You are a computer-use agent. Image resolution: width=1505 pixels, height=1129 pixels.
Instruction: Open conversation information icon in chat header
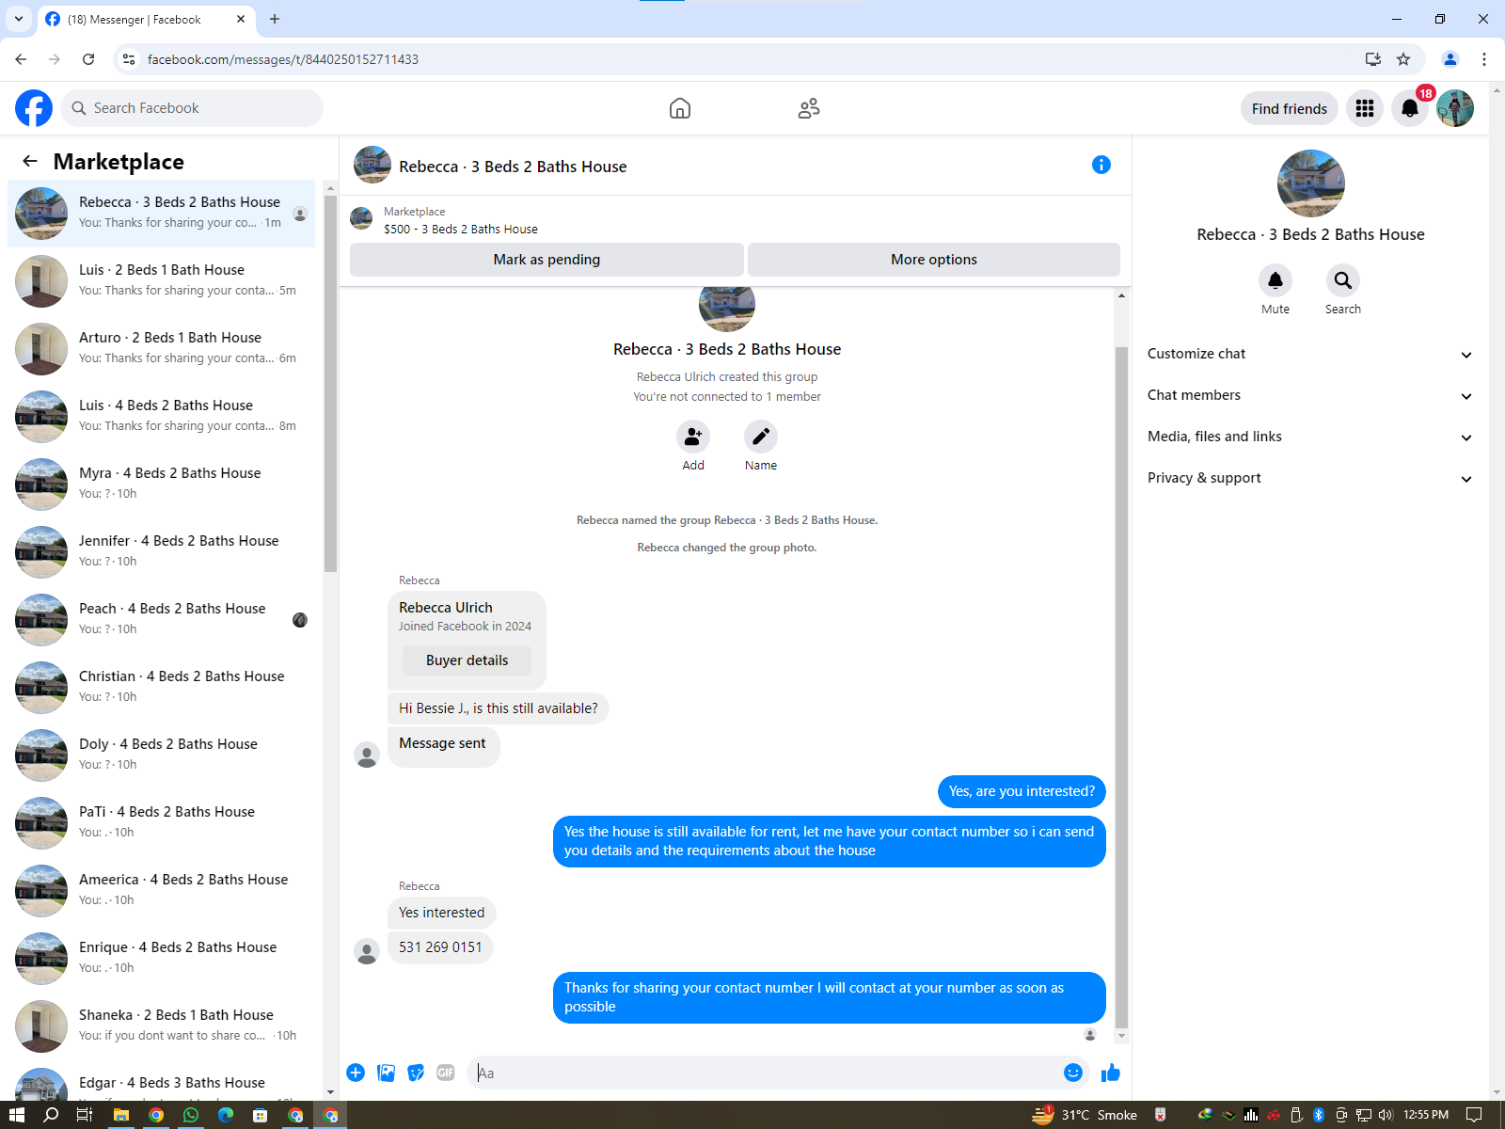(x=1101, y=165)
